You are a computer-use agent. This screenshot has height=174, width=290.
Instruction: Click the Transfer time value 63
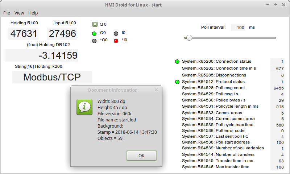click(x=277, y=161)
